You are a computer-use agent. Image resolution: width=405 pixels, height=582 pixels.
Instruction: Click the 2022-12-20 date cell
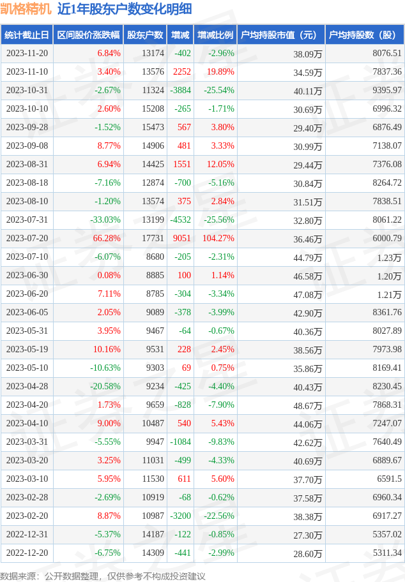tap(27, 553)
